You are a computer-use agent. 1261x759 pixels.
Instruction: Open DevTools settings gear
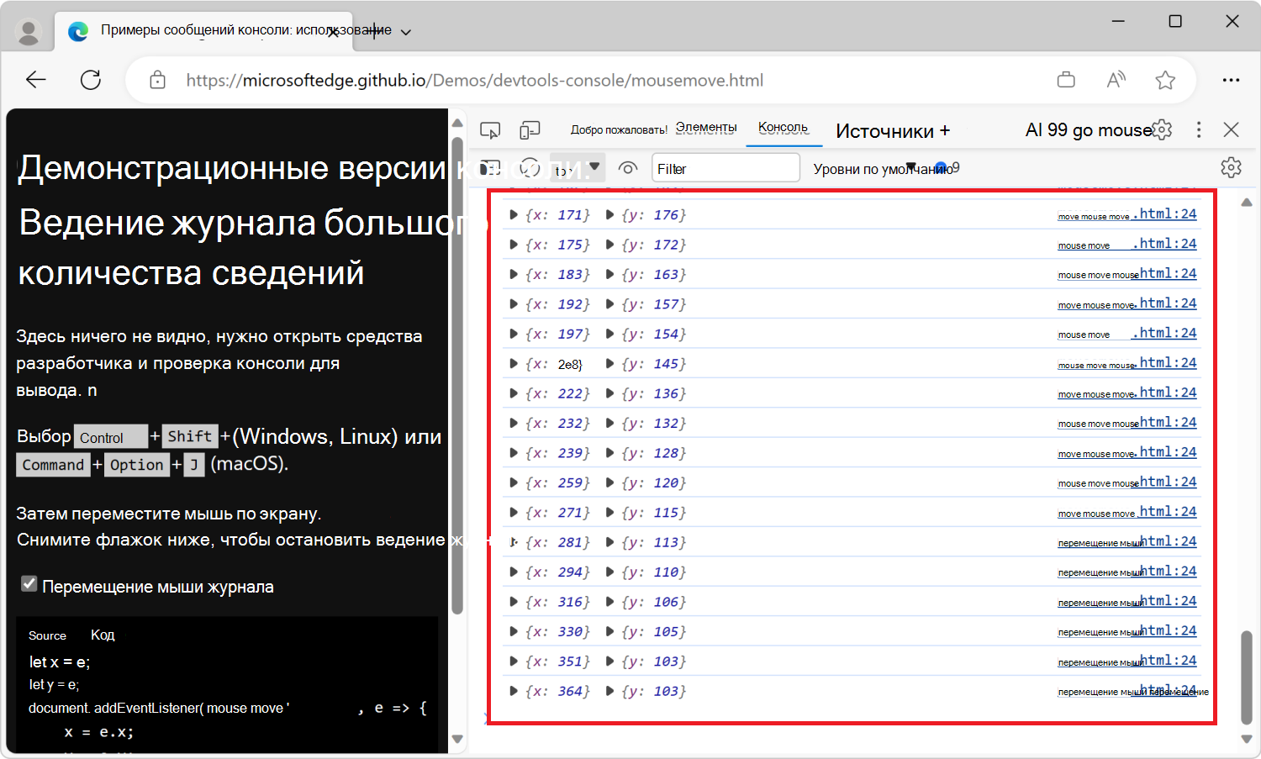click(1161, 129)
